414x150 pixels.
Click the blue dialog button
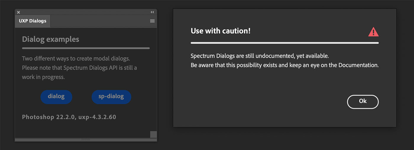click(x=56, y=97)
